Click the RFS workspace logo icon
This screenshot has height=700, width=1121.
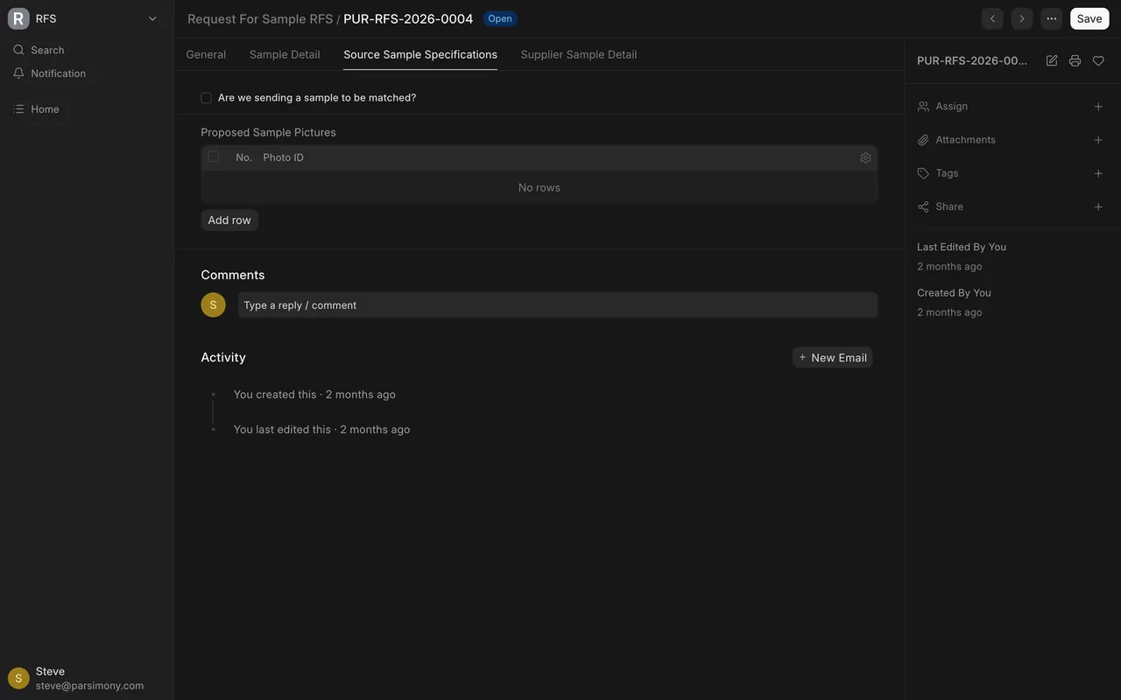pos(18,18)
